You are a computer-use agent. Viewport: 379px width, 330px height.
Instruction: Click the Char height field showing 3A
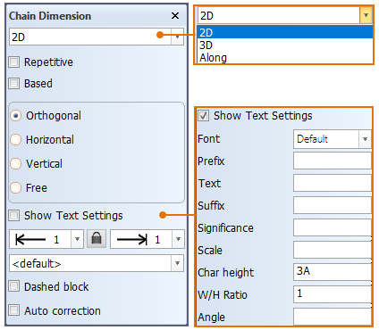pyautogui.click(x=333, y=272)
